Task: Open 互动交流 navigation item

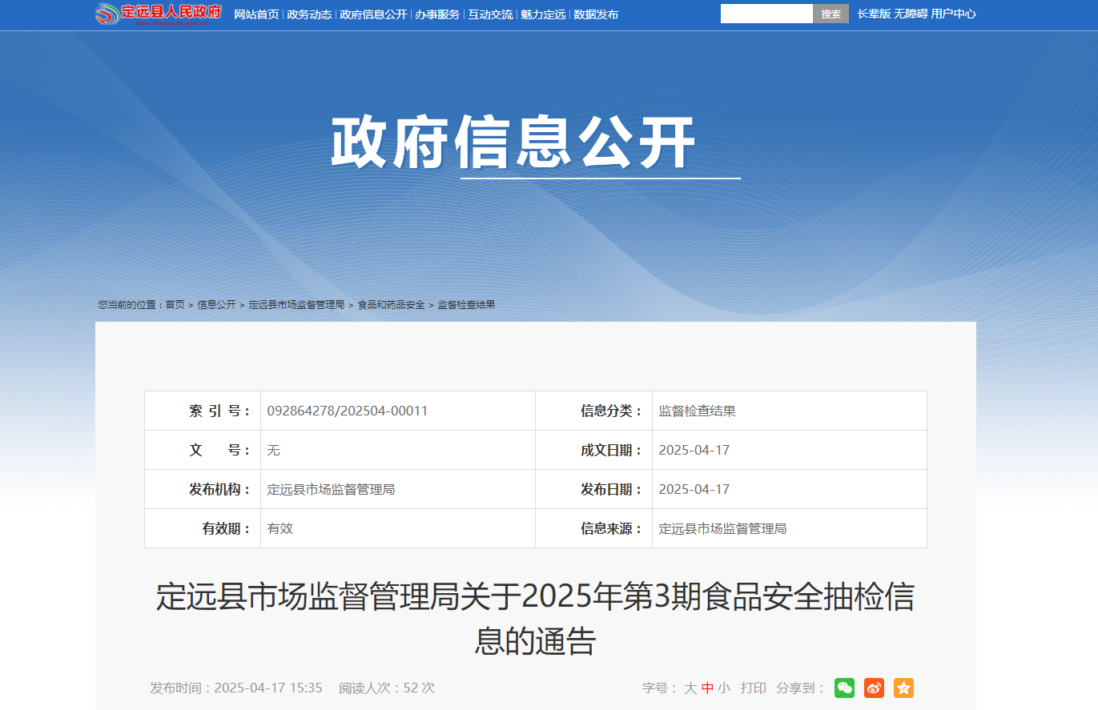Action: coord(490,14)
